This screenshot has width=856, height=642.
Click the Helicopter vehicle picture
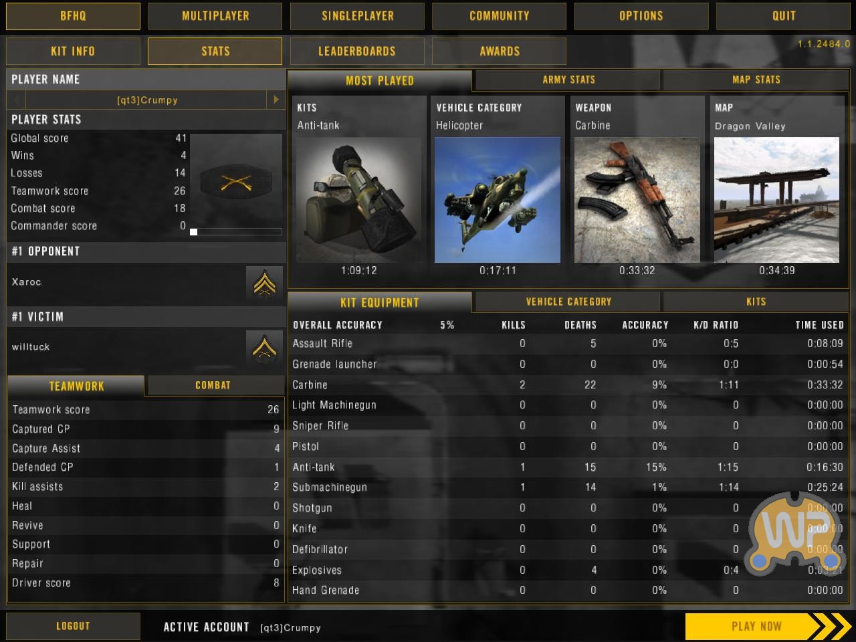498,200
